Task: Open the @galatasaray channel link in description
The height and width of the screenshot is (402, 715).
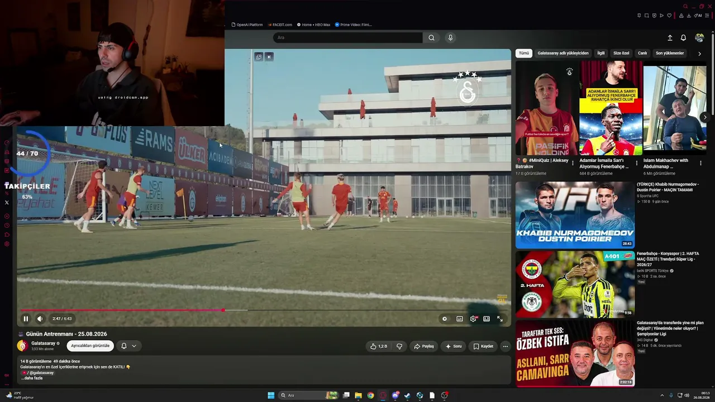Action: pyautogui.click(x=38, y=372)
